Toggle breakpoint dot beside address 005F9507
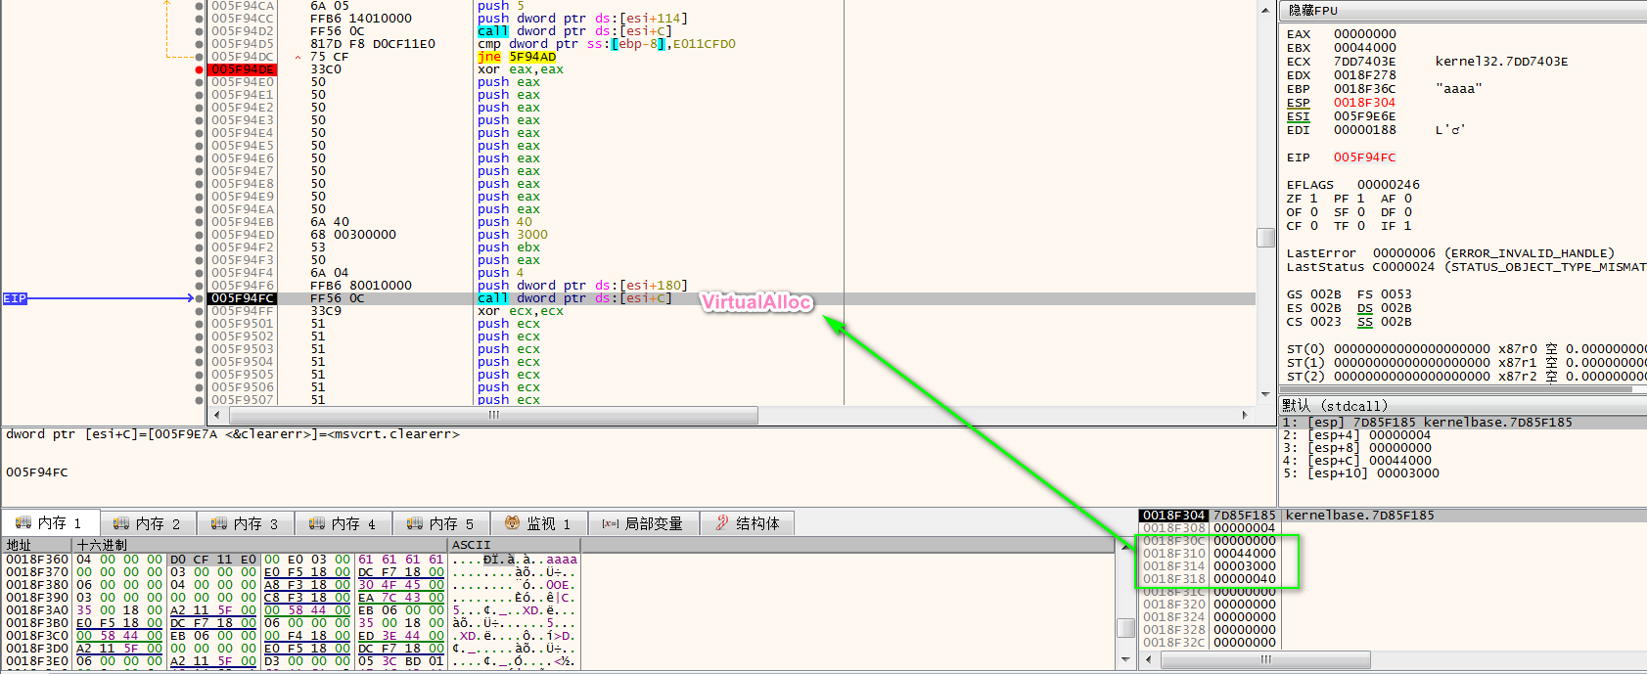This screenshot has width=1647, height=674. point(200,400)
